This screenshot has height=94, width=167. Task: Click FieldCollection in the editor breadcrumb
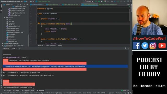click(51, 46)
